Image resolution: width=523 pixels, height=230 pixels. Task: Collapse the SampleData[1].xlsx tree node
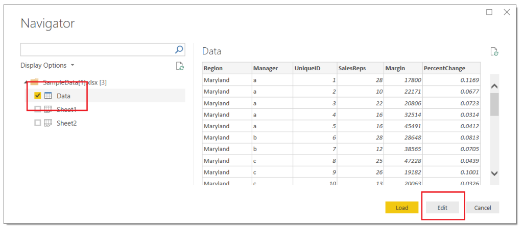(x=26, y=82)
